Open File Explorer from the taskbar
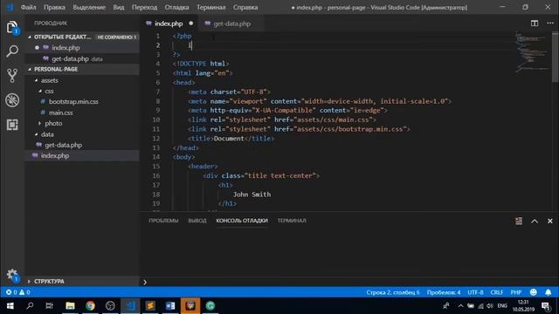This screenshot has height=314, width=559. 70,306
